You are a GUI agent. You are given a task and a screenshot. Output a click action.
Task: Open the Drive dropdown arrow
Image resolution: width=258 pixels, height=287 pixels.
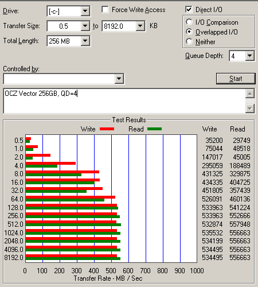pos(85,11)
